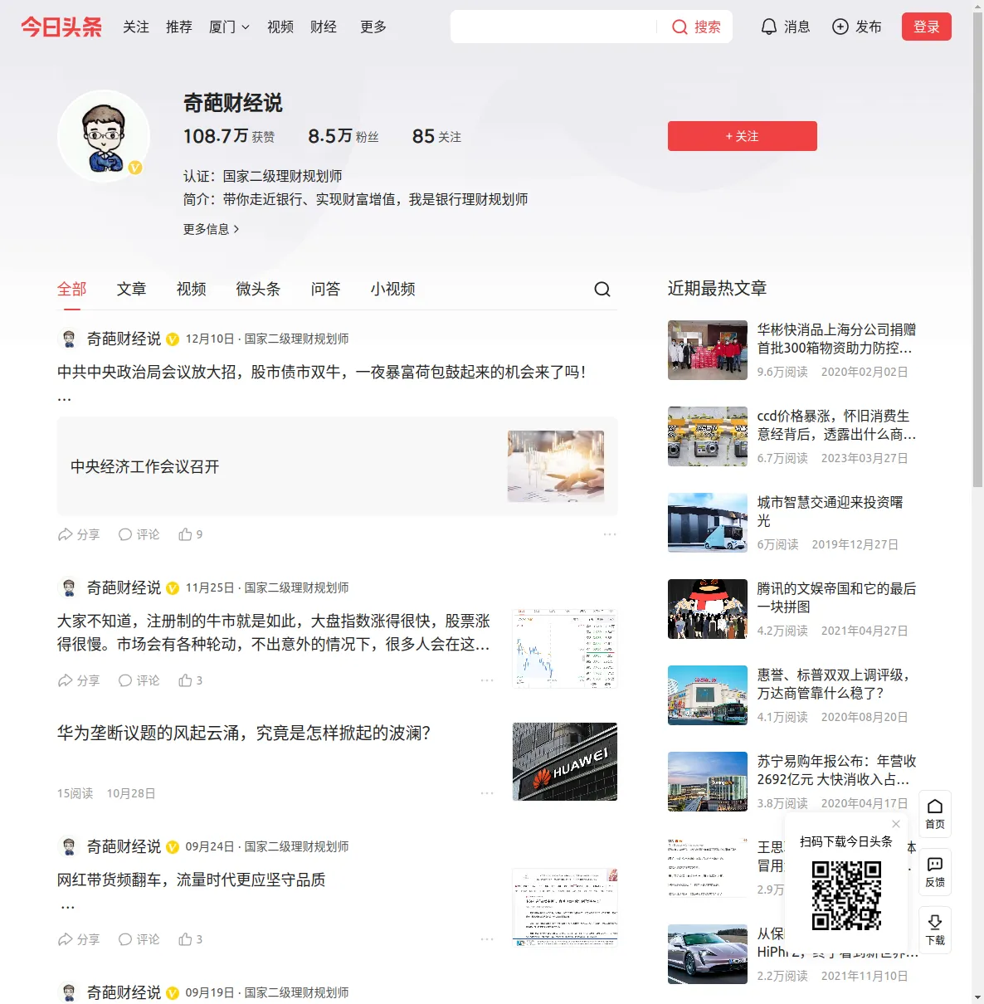Open more options for the 12月10日 post
This screenshot has width=984, height=1004.
610,534
